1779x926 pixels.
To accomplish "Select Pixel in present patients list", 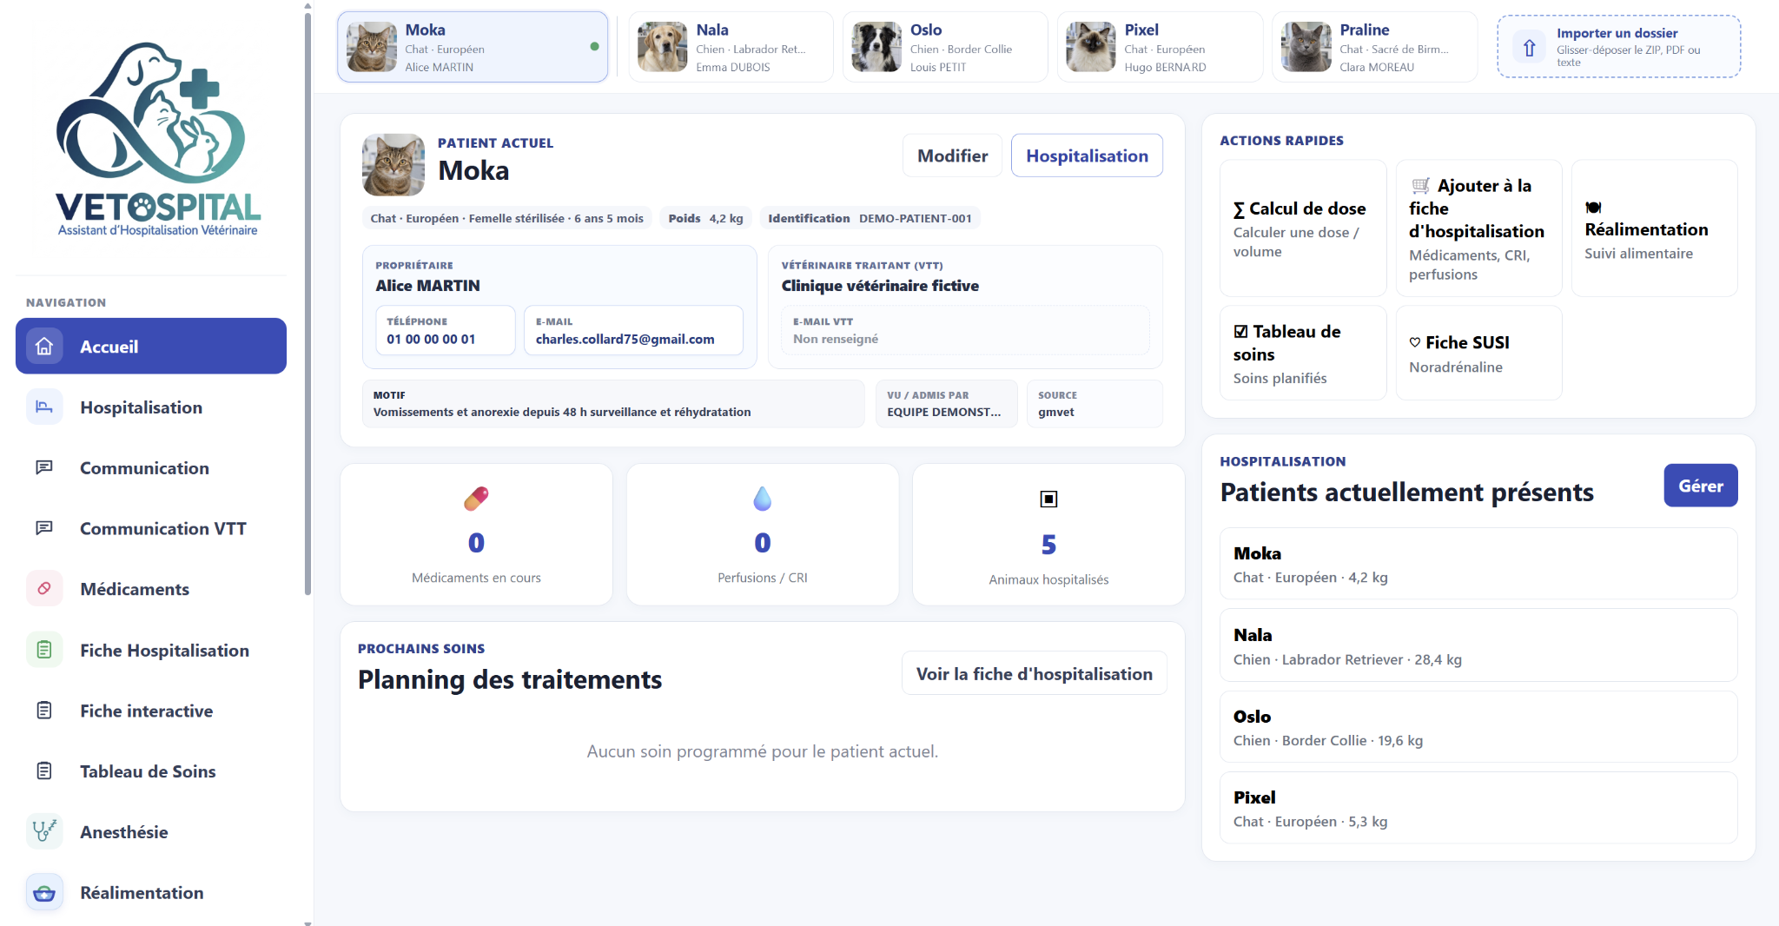I will pyautogui.click(x=1478, y=808).
